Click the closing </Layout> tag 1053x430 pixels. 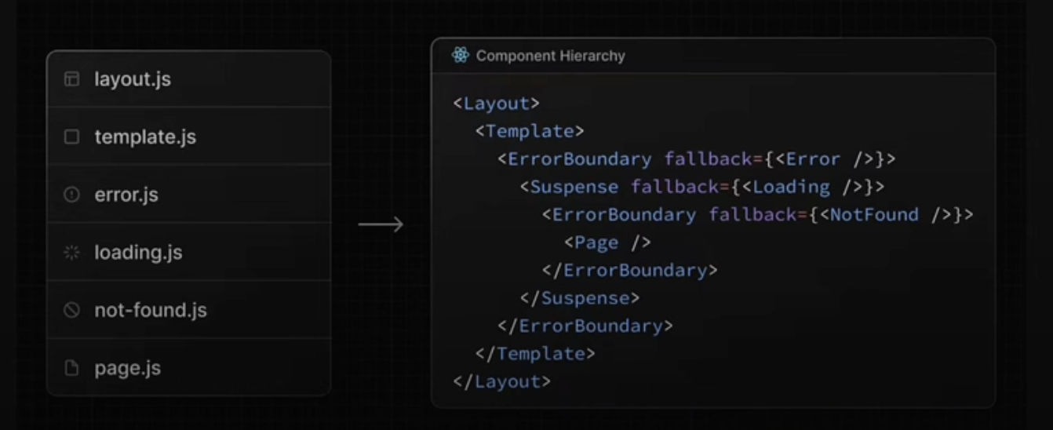pos(502,382)
